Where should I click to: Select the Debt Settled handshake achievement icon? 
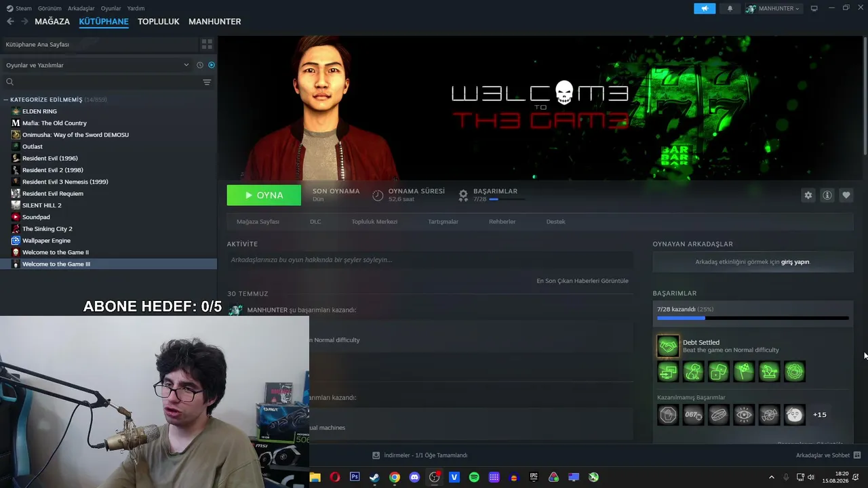(668, 346)
